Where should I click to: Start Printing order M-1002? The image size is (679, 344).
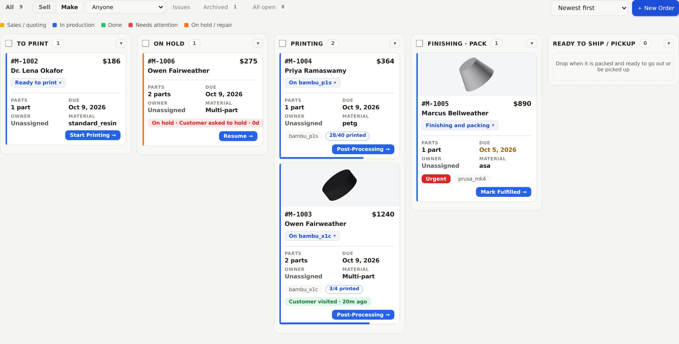(93, 135)
